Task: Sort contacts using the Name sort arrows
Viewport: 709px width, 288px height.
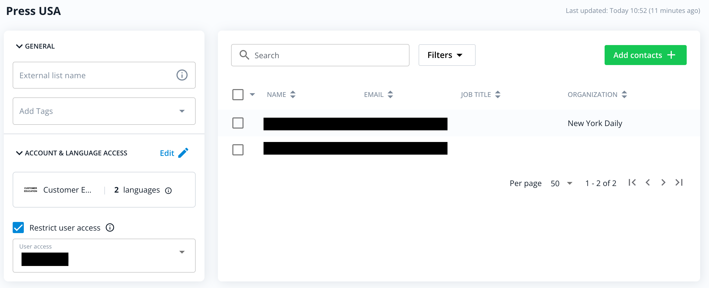Action: [293, 94]
